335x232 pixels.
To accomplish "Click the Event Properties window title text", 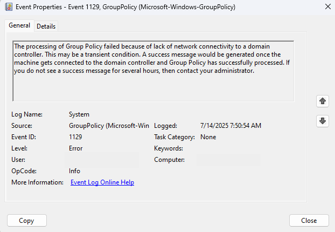I will [x=125, y=7].
